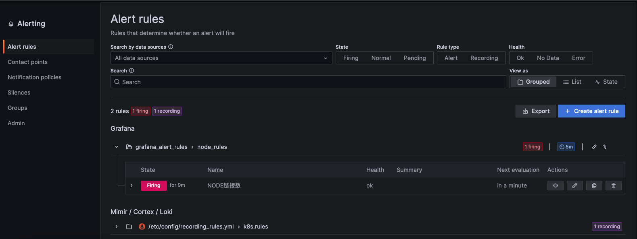
Task: Open the All data sources dropdown
Action: pos(221,58)
